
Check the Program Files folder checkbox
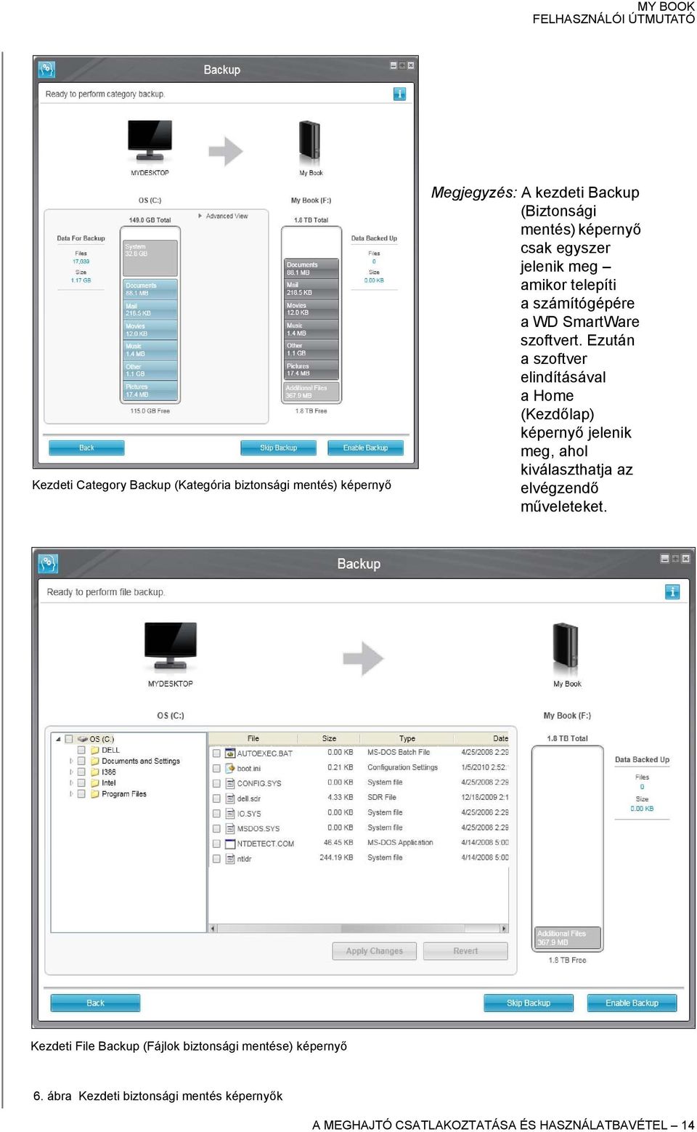click(82, 793)
